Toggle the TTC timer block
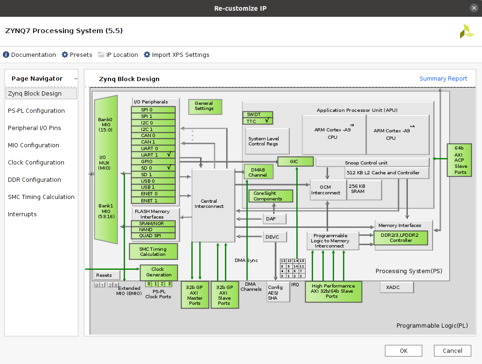 coord(258,121)
